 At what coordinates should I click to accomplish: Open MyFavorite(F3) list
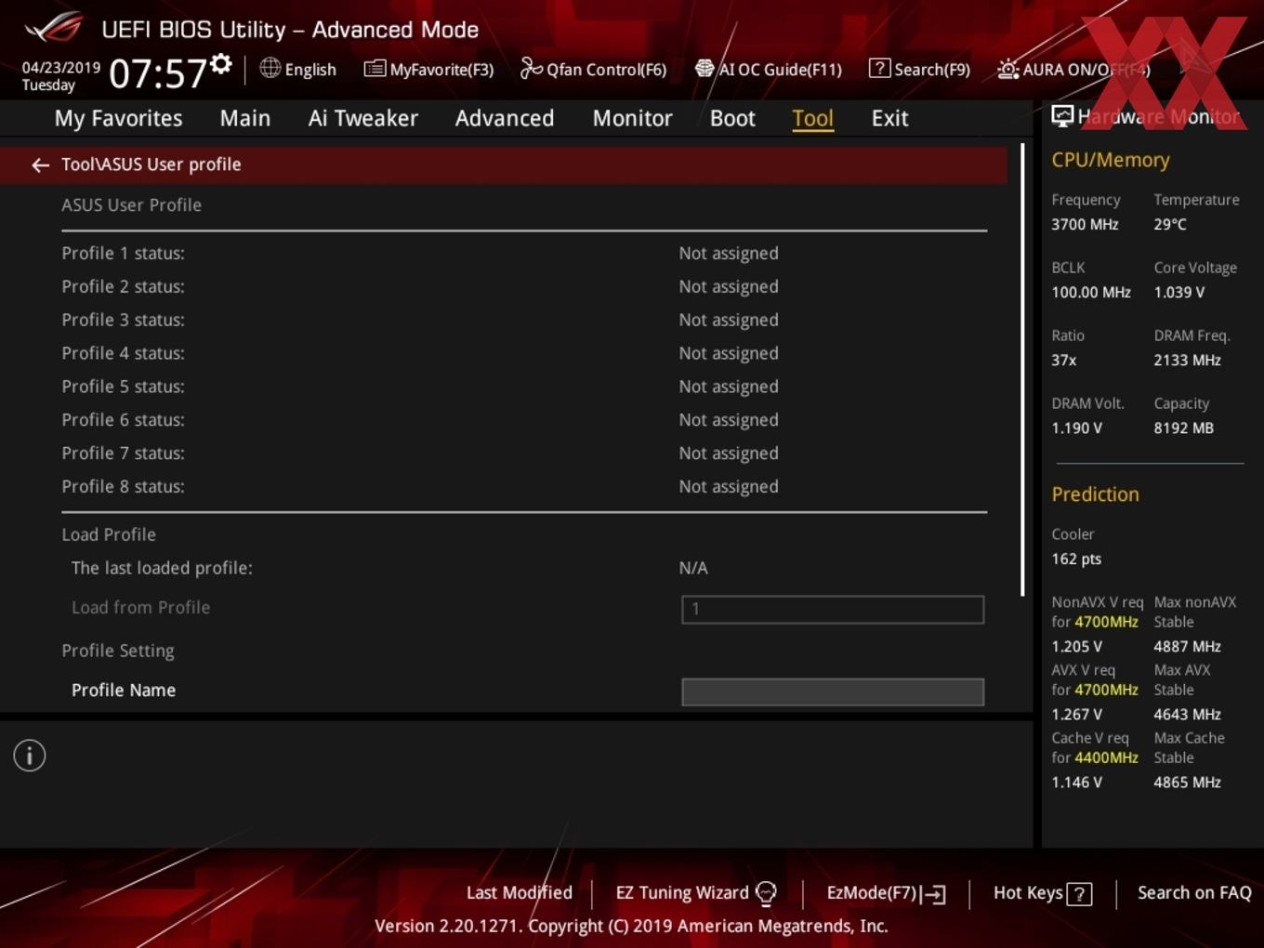point(428,69)
